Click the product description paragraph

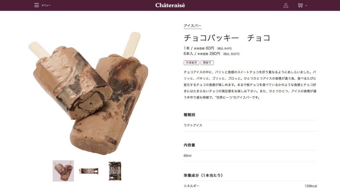point(250,85)
